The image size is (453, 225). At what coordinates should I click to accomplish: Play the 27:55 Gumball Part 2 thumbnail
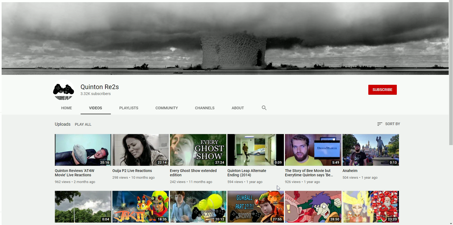(x=256, y=207)
